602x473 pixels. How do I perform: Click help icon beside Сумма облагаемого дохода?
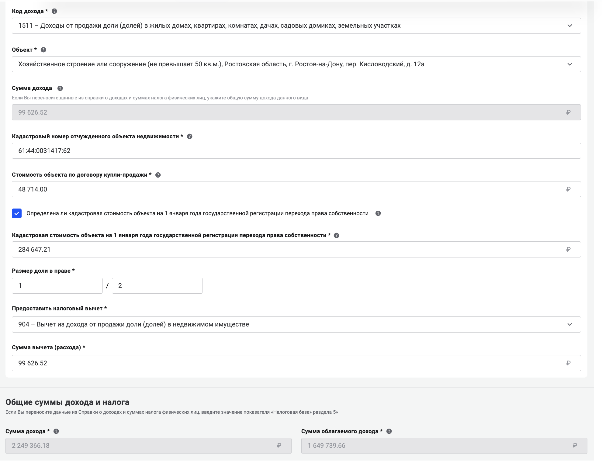click(x=389, y=431)
